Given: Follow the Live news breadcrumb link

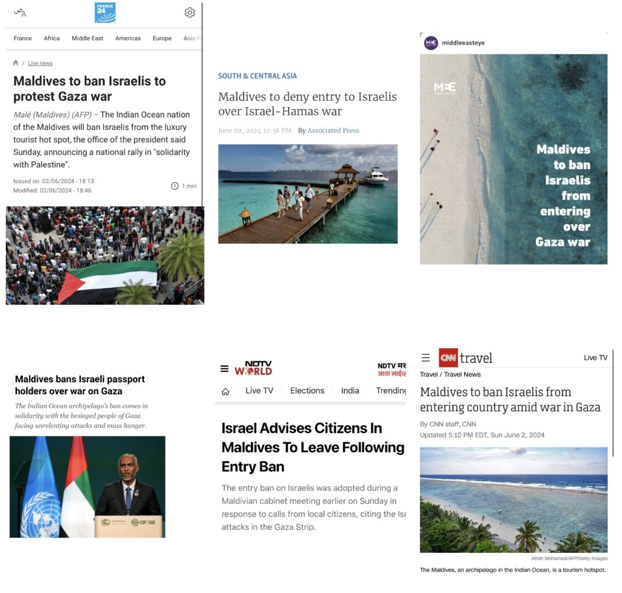Looking at the screenshot, I should click(40, 63).
